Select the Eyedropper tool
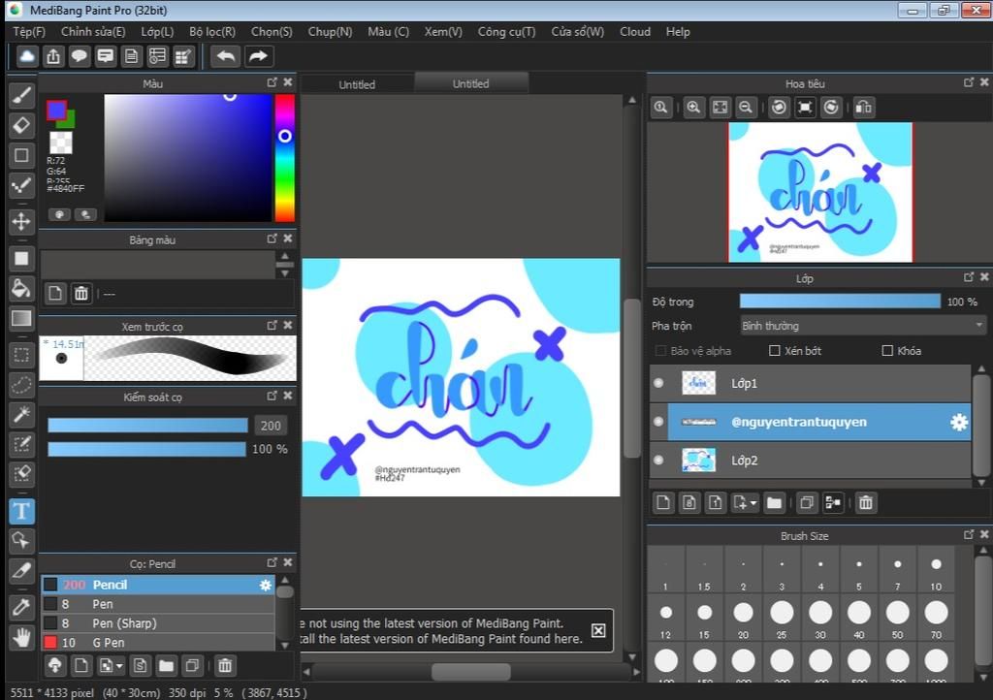Viewport: 993px width, 700px height. (x=21, y=608)
